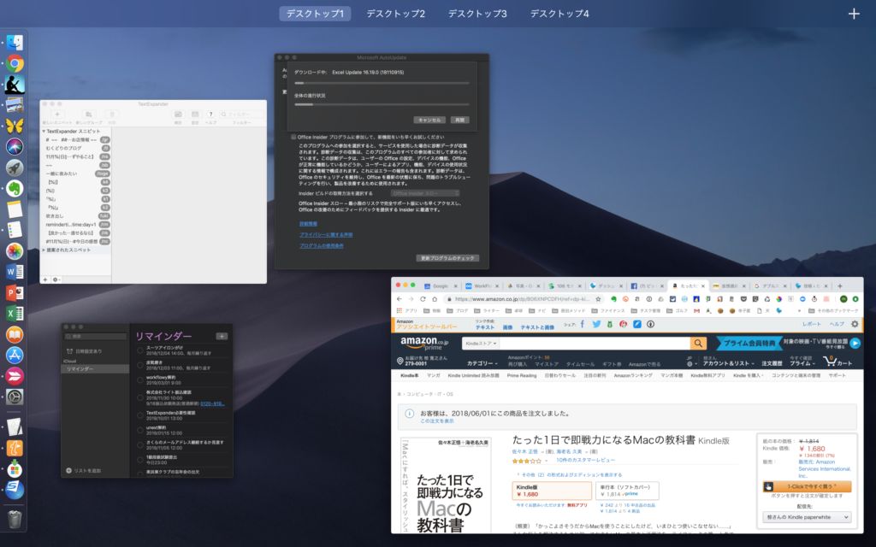Click the 1-Clickで今すぐ買う button
The width and height of the screenshot is (876, 547).
click(x=807, y=486)
